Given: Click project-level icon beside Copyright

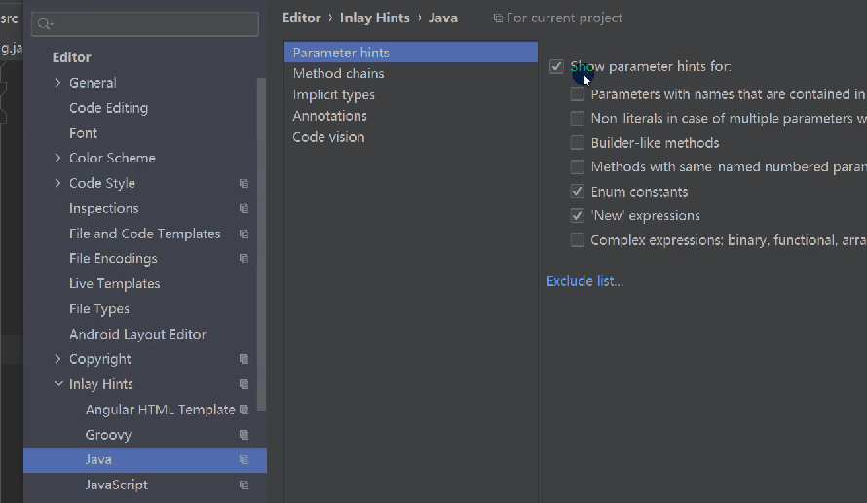Looking at the screenshot, I should (244, 359).
